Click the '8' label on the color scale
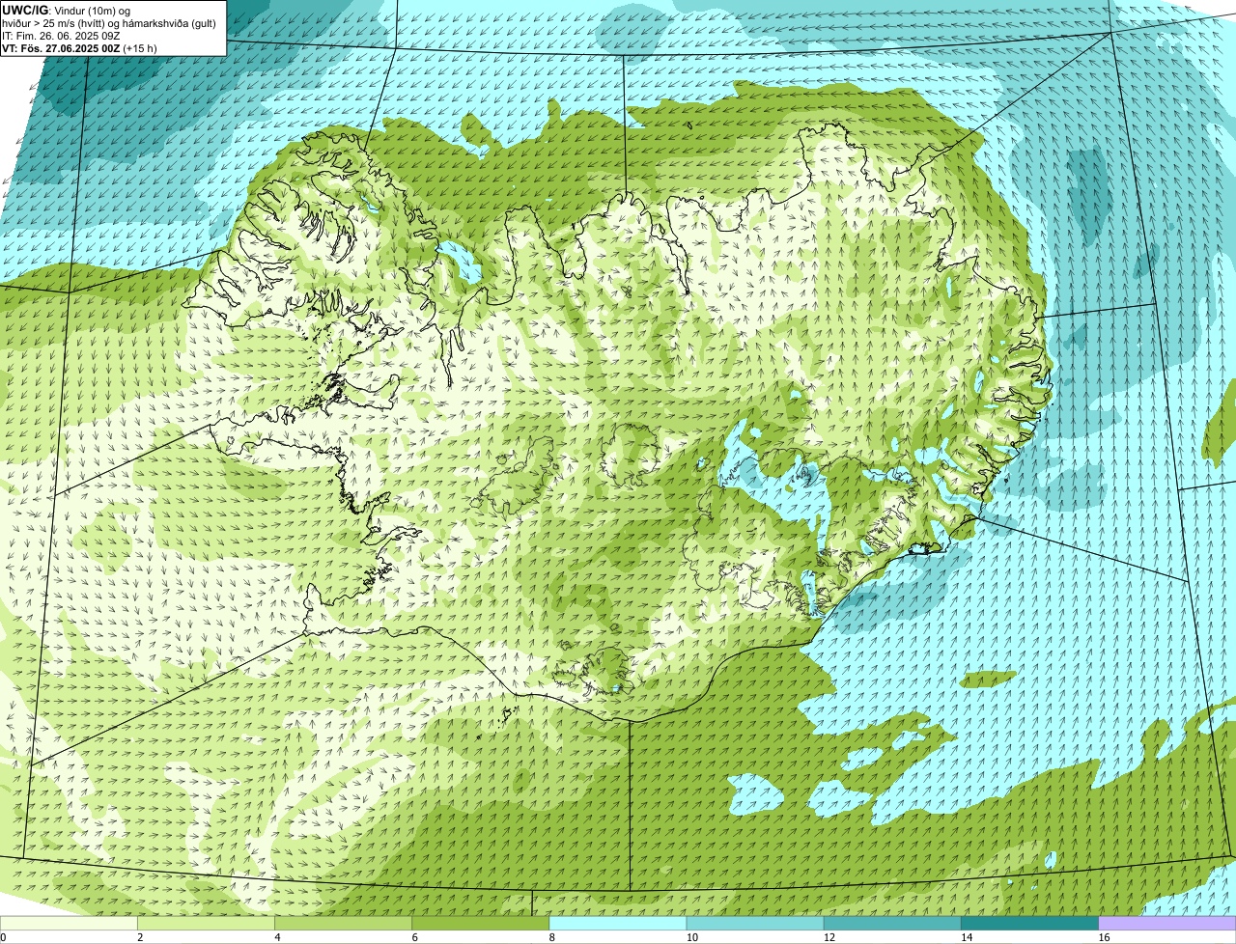The image size is (1236, 944). [x=552, y=937]
